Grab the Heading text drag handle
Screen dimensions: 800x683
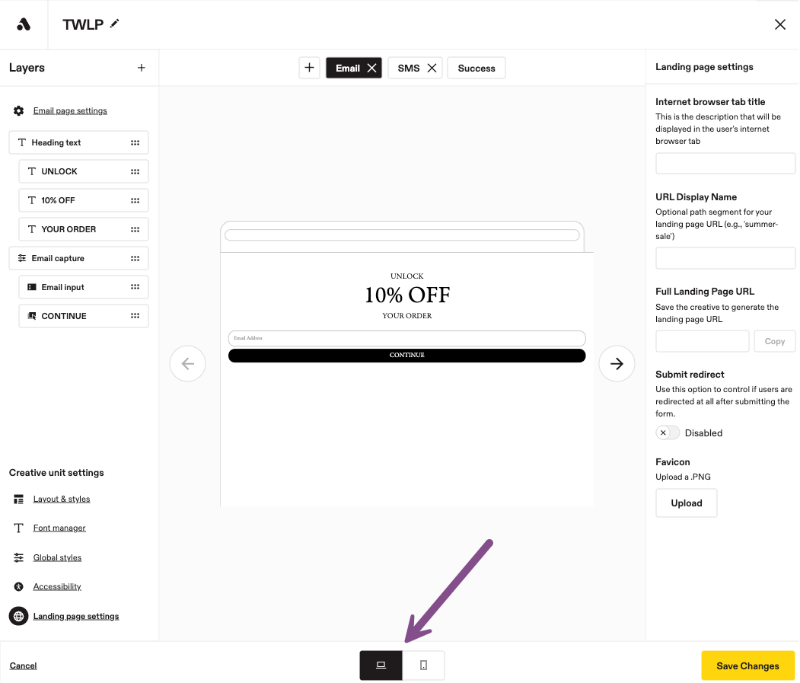coord(135,142)
